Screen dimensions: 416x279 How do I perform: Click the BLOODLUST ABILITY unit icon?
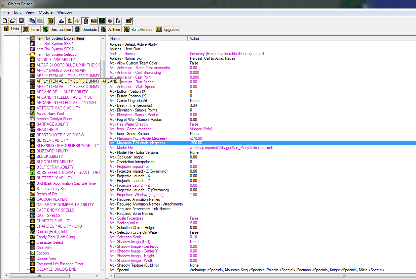coord(32,162)
